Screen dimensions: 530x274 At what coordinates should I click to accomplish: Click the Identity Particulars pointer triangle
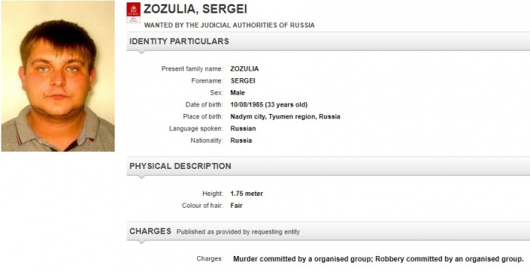tap(141, 52)
